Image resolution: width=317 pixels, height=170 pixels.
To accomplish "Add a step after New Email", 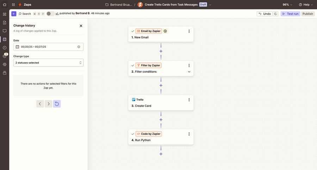I will 161,51.
